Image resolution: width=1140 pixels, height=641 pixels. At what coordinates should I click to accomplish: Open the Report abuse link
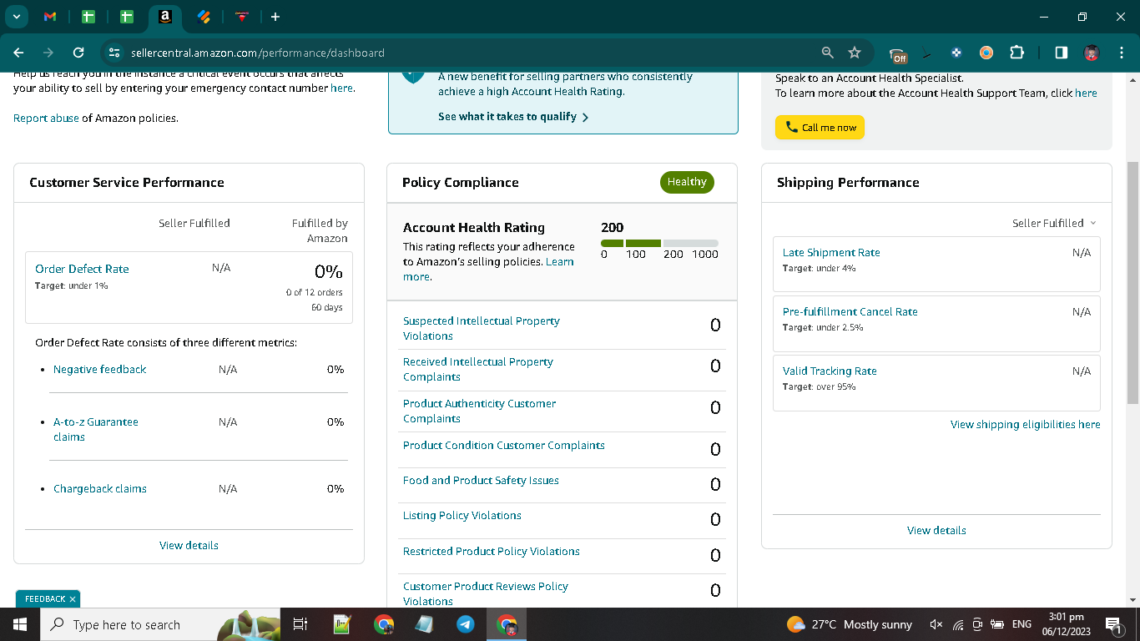pyautogui.click(x=46, y=118)
